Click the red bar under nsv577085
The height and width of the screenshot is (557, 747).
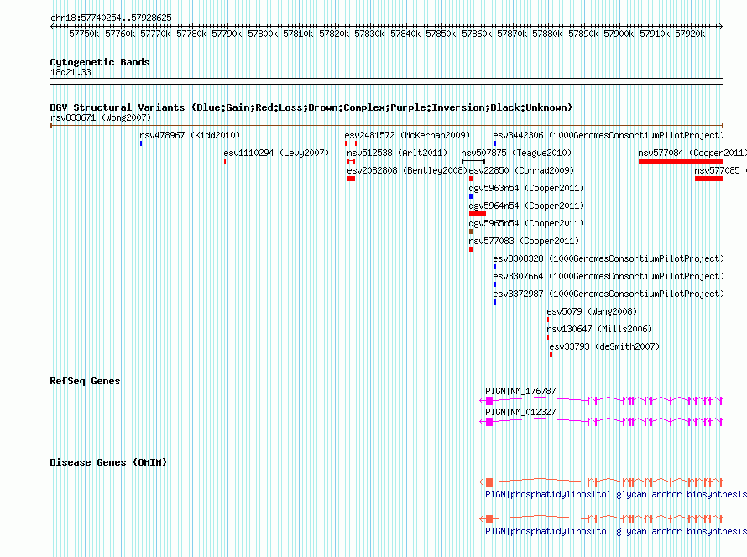point(709,179)
